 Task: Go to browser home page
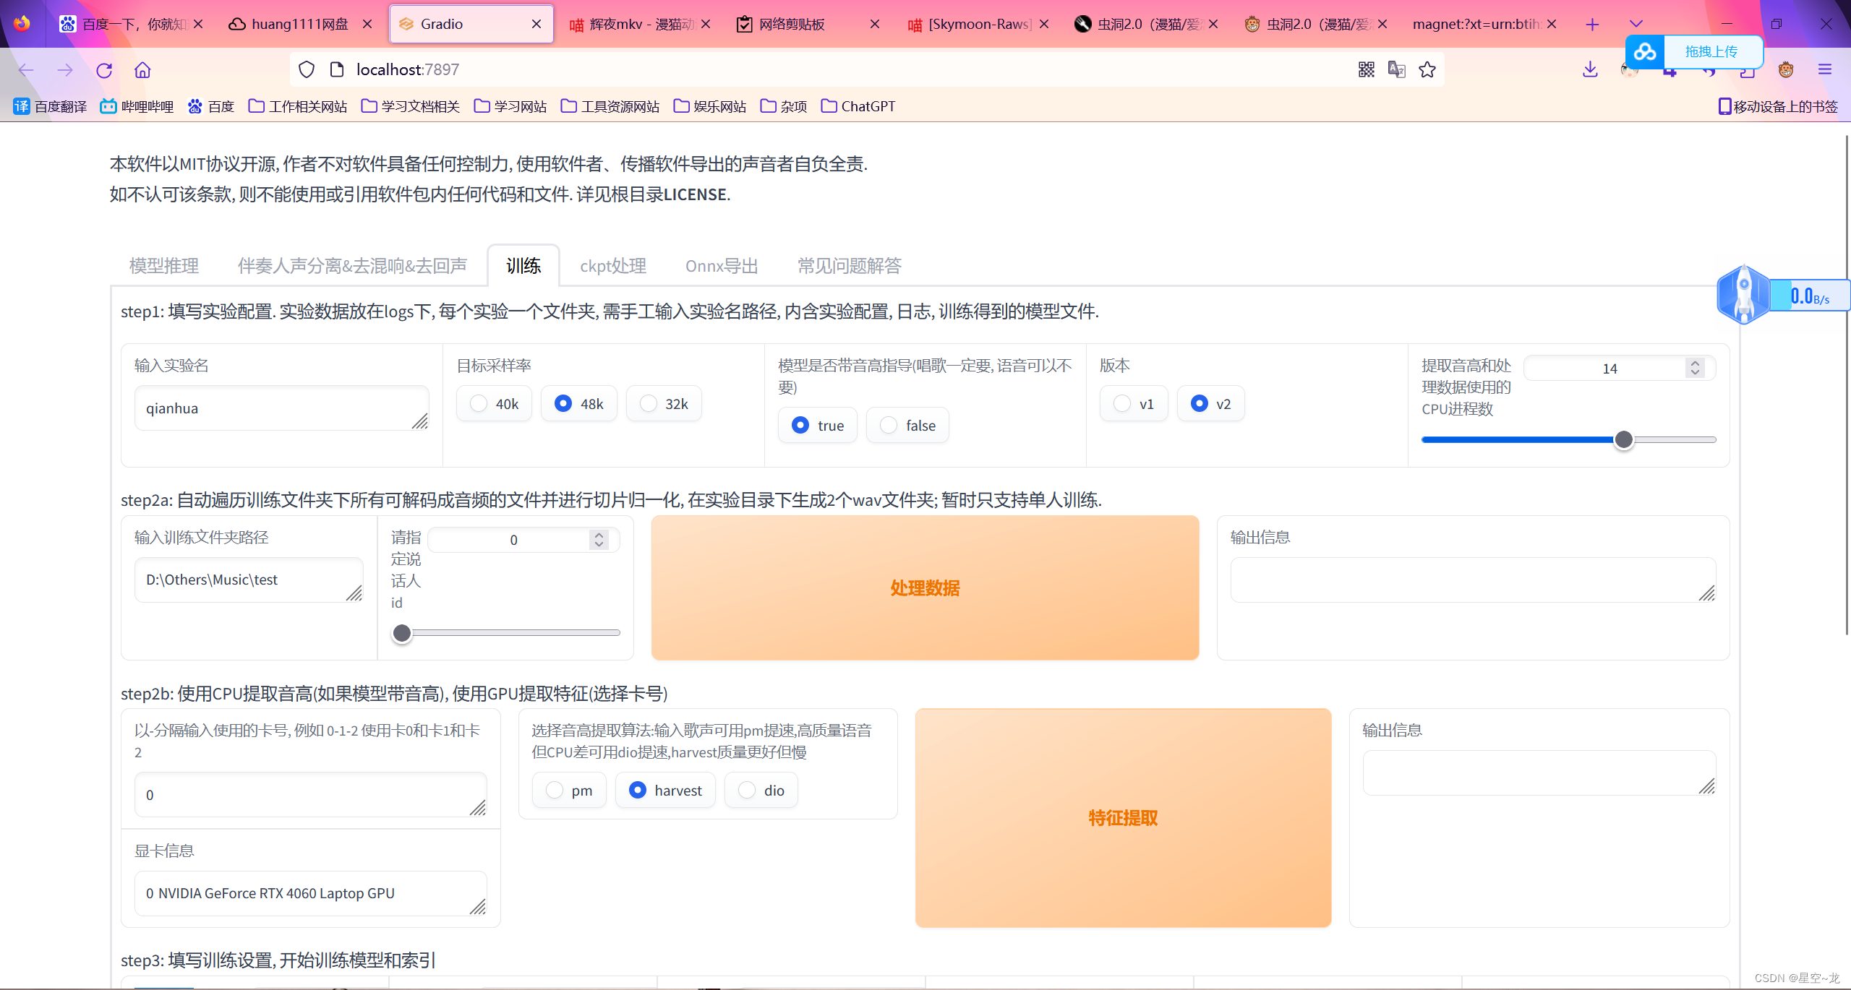click(142, 70)
